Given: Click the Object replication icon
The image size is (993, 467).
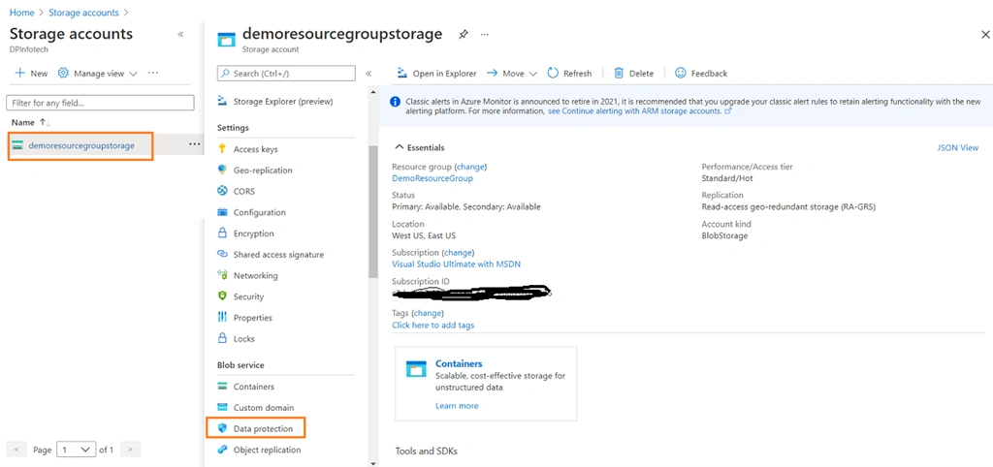Looking at the screenshot, I should coord(222,450).
